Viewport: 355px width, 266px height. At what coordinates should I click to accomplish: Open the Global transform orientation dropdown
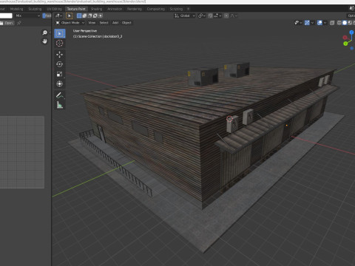point(185,16)
